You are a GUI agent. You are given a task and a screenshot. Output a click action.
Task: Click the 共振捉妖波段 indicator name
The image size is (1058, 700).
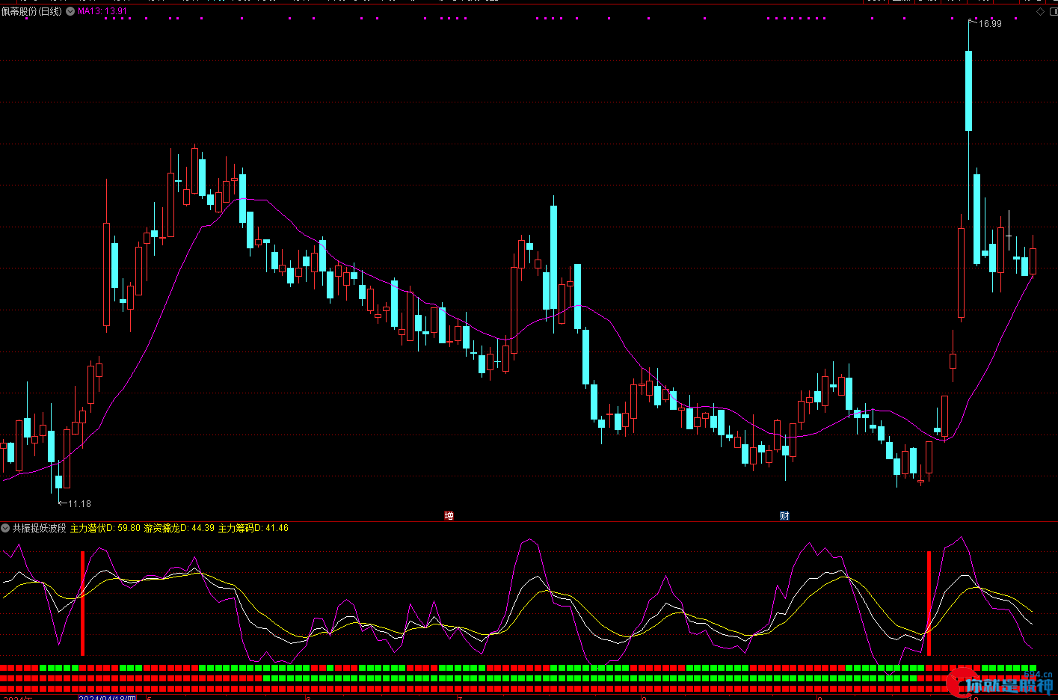click(40, 528)
